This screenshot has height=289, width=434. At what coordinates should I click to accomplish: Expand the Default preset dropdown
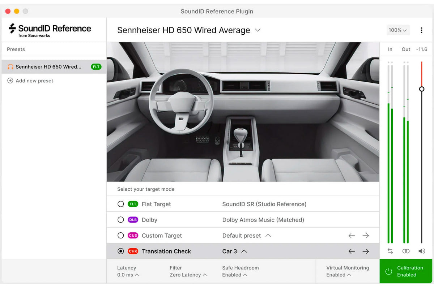247,236
